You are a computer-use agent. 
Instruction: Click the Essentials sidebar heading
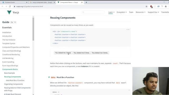pos(7,27)
